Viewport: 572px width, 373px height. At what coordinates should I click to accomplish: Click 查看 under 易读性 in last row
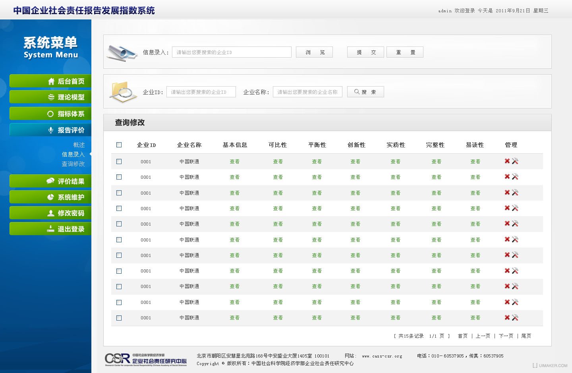point(475,318)
